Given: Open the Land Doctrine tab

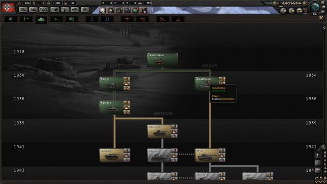Looking at the screenshot, I should (x=72, y=19).
